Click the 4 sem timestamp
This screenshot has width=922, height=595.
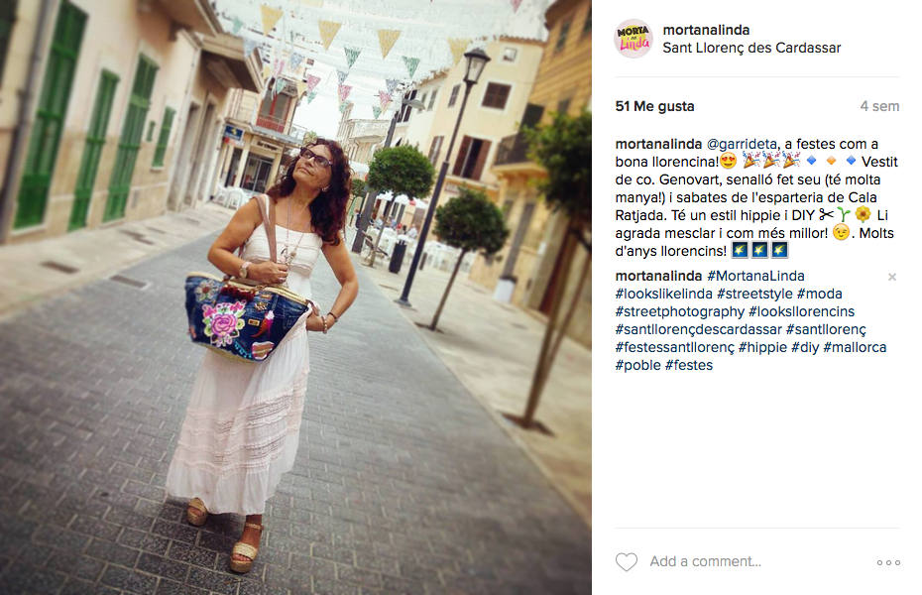coord(879,106)
